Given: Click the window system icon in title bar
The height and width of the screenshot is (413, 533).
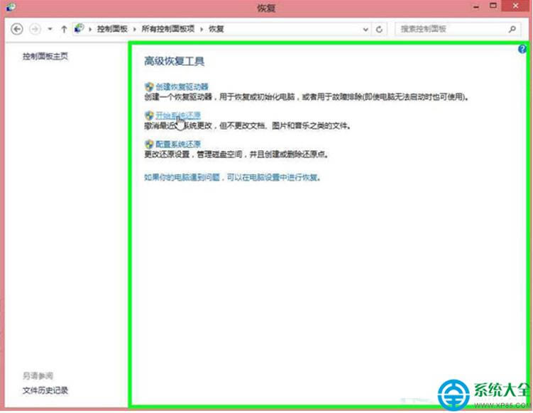Looking at the screenshot, I should coord(11,7).
